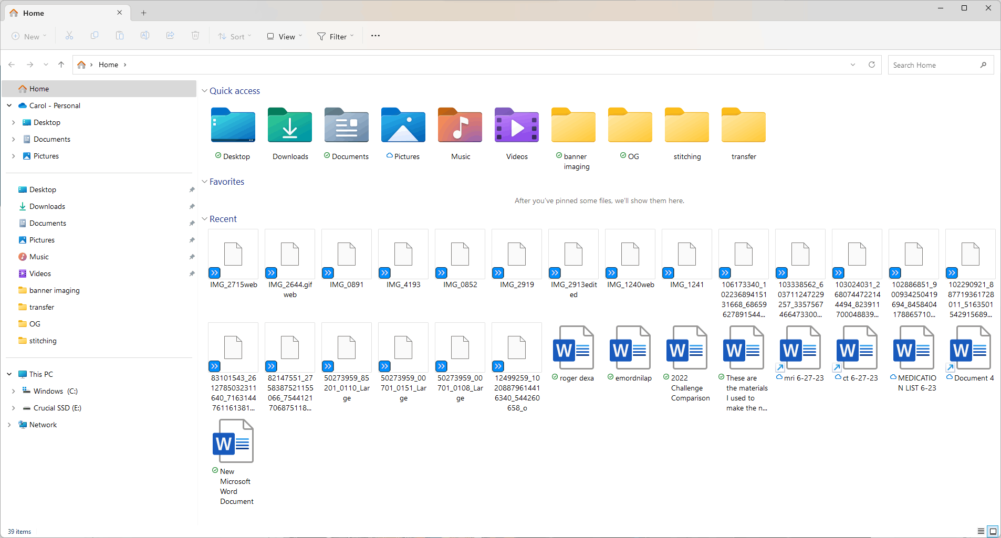Click the Paste clipboard icon
The width and height of the screenshot is (1001, 538).
[120, 36]
